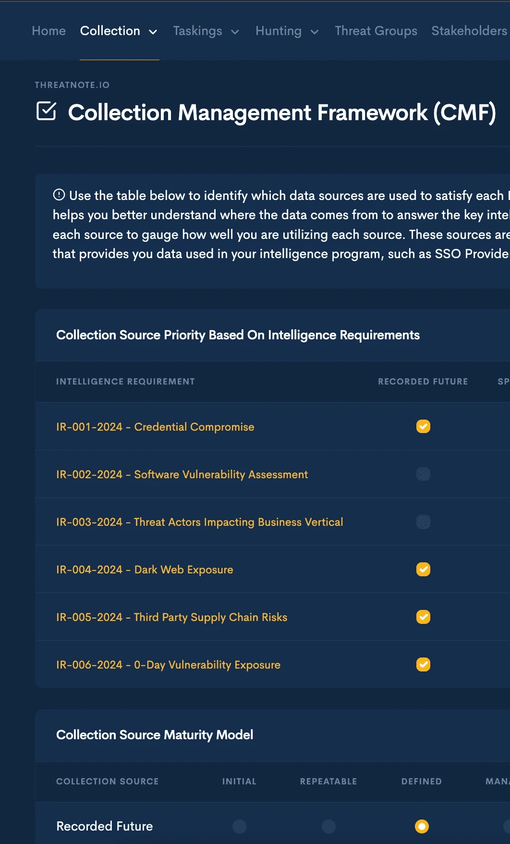Click the checklist icon beside the CMF title
The width and height of the screenshot is (510, 844).
[x=46, y=111]
